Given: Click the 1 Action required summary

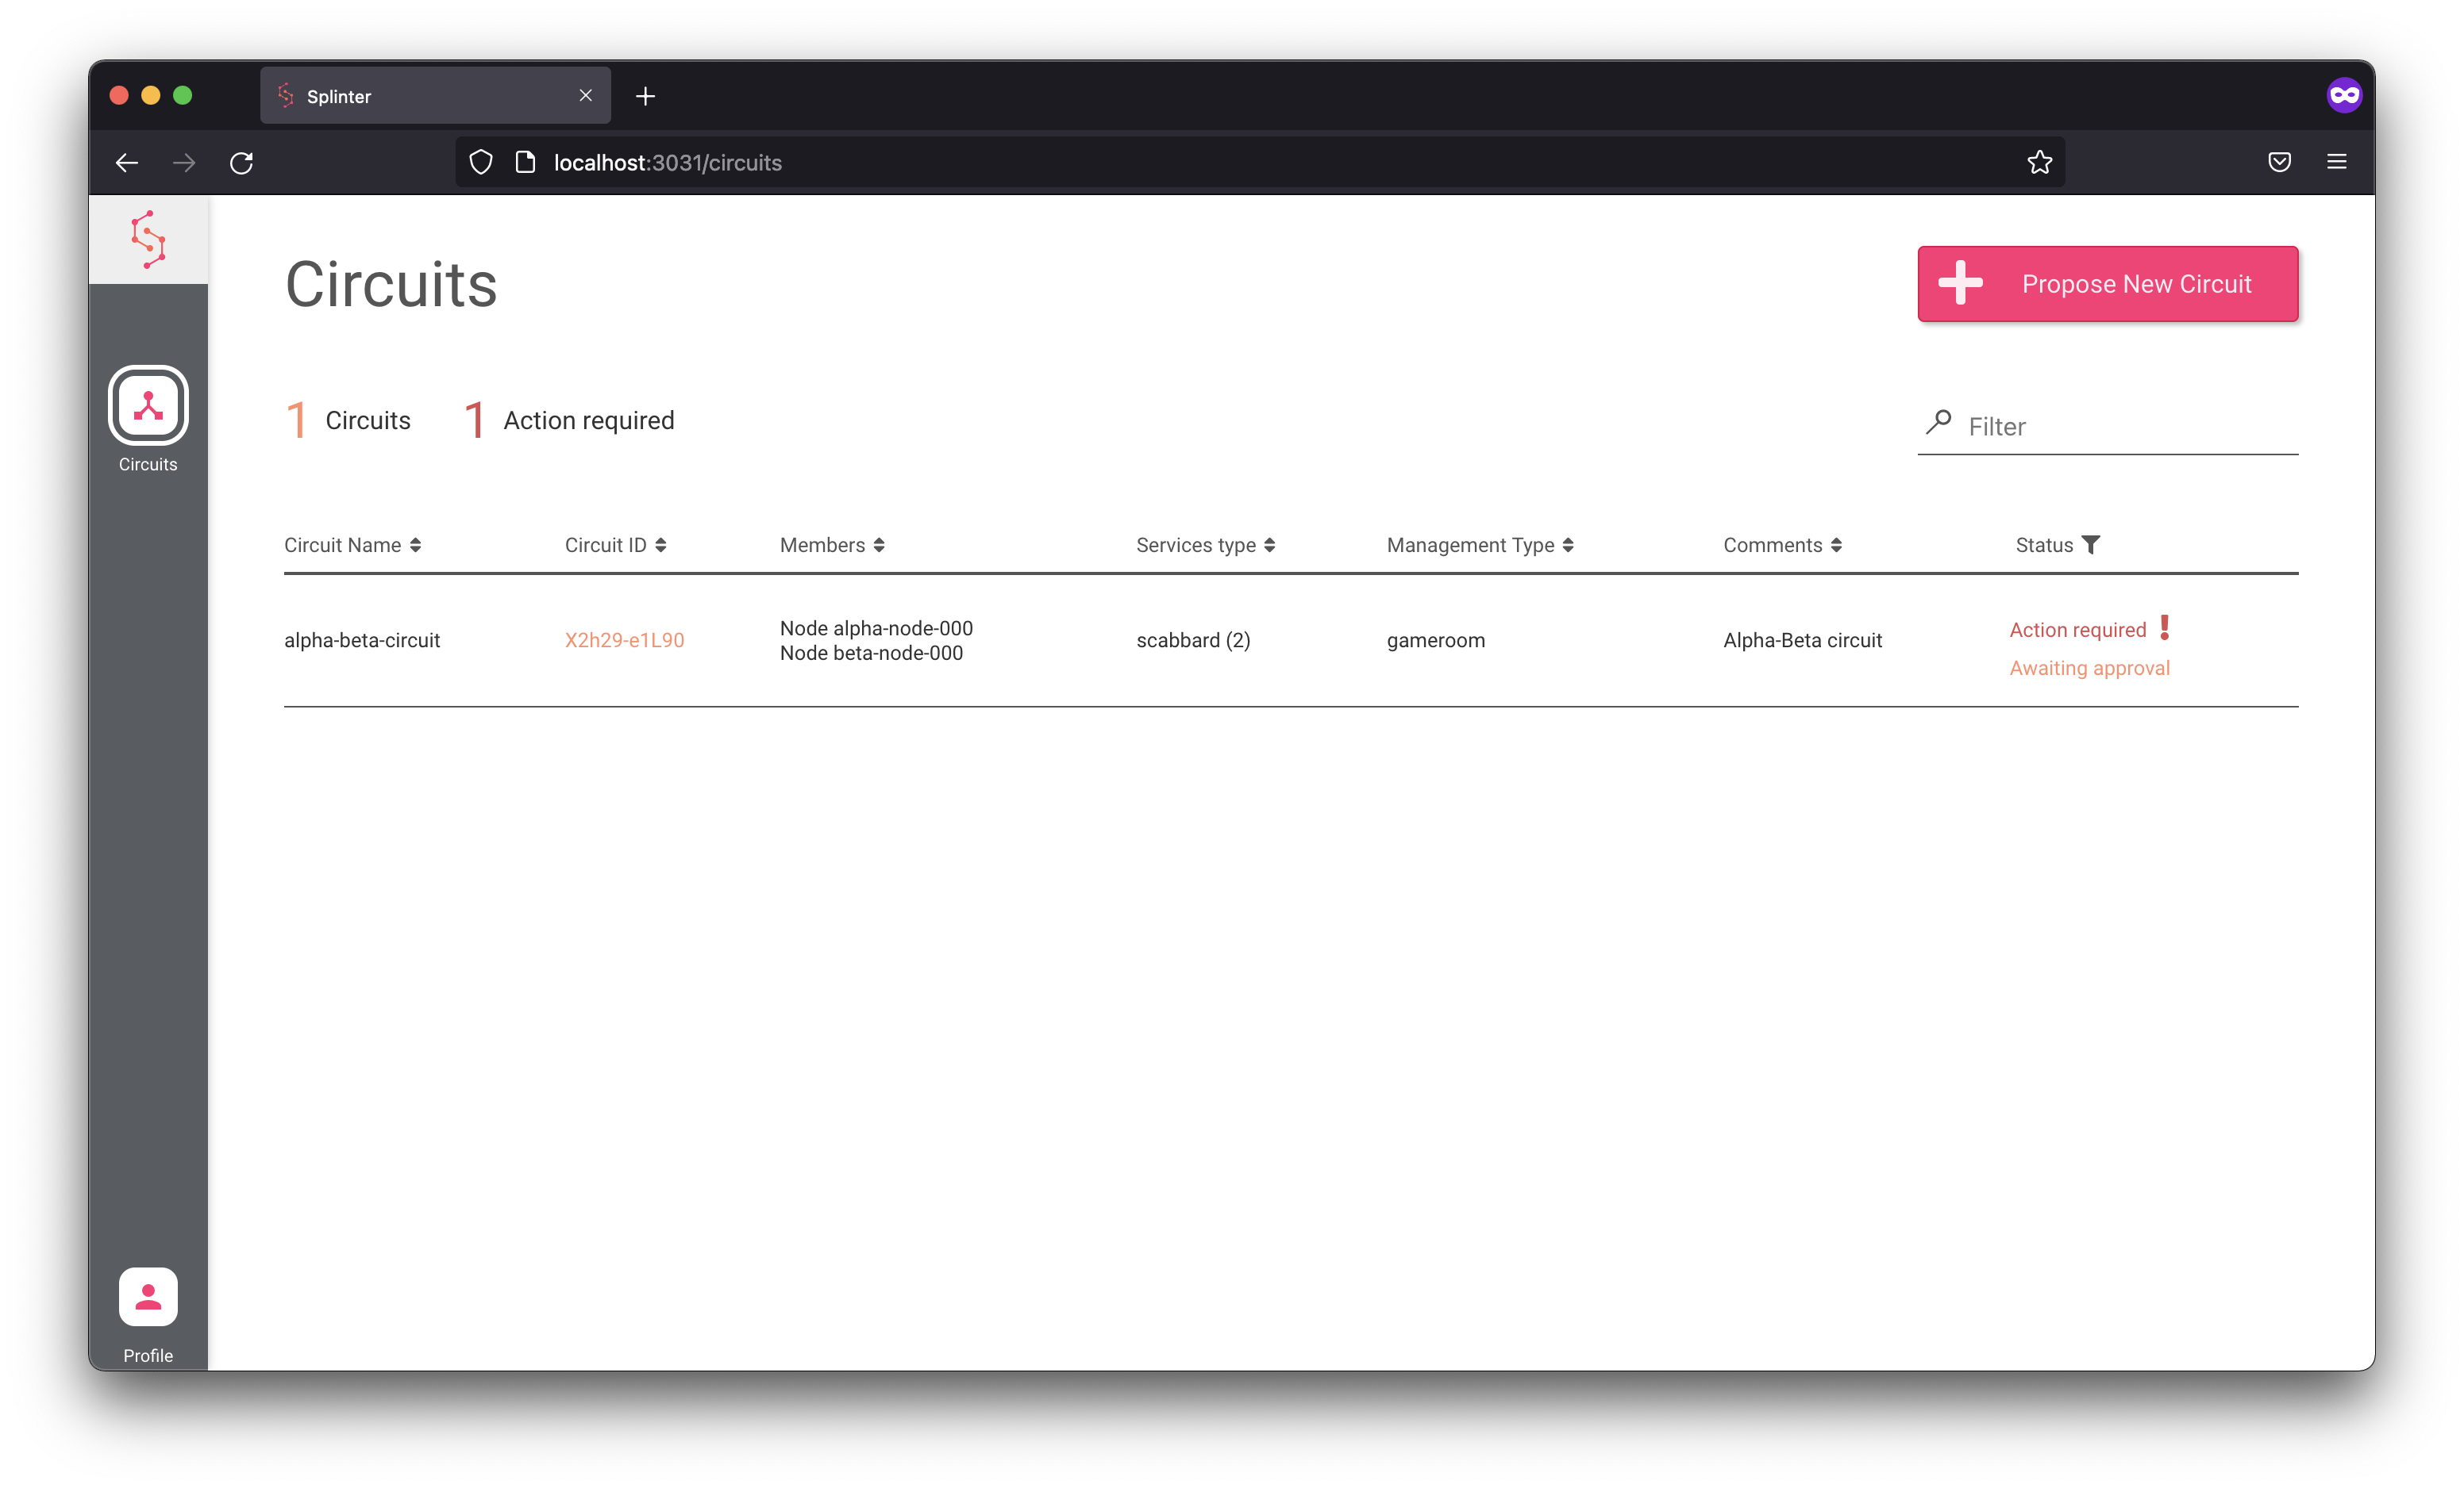Looking at the screenshot, I should pos(569,420).
